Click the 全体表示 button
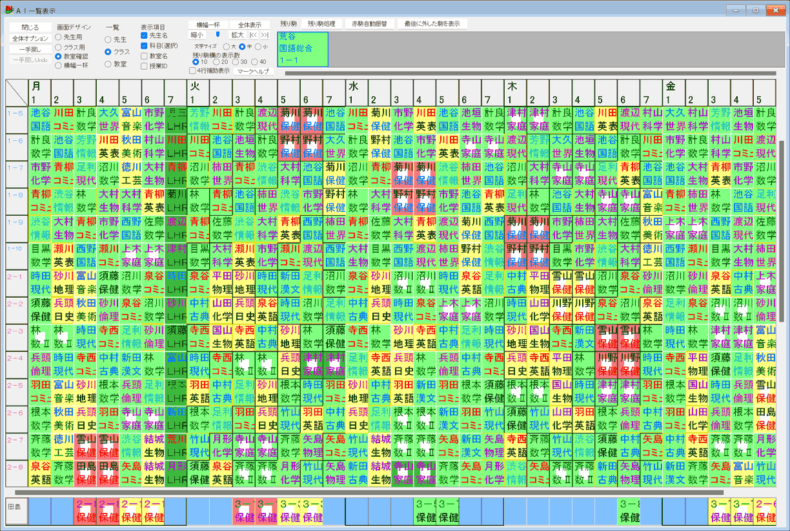Screen dimensions: 790x531 pos(250,25)
